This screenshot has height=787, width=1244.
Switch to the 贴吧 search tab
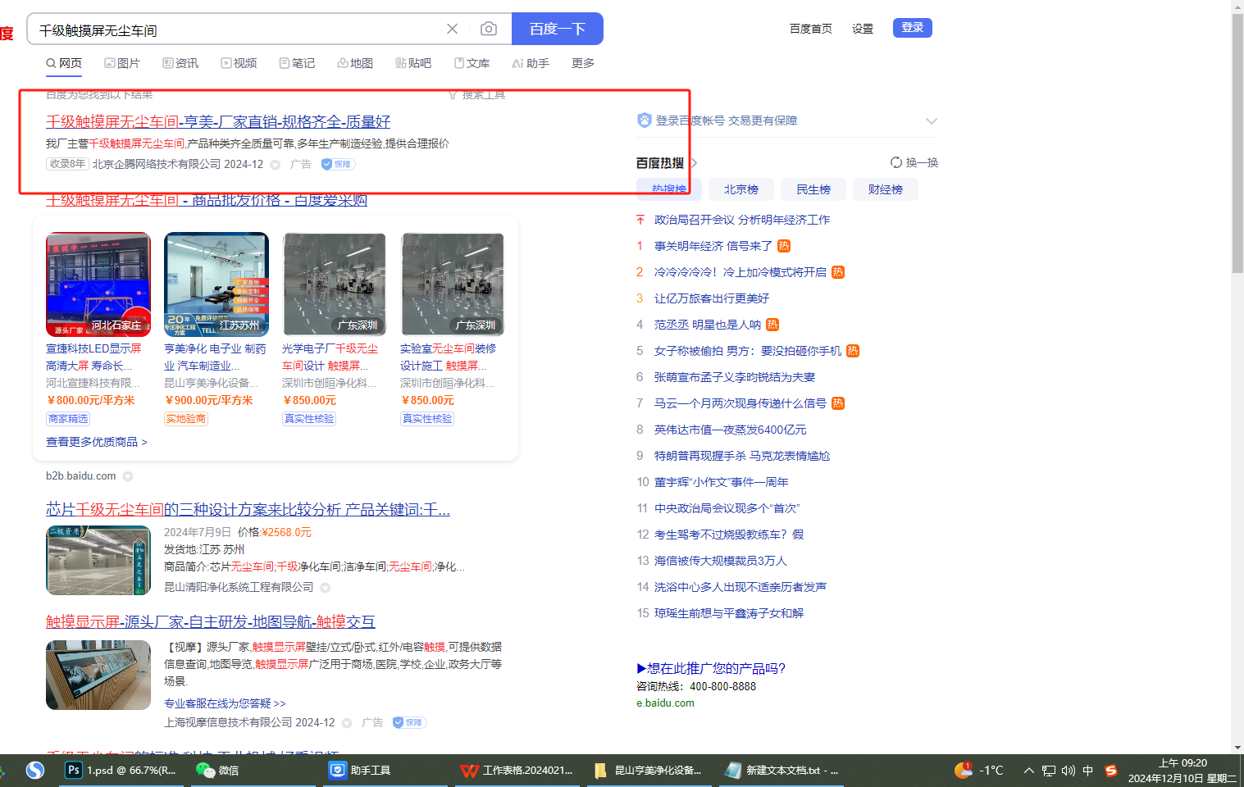click(x=413, y=63)
